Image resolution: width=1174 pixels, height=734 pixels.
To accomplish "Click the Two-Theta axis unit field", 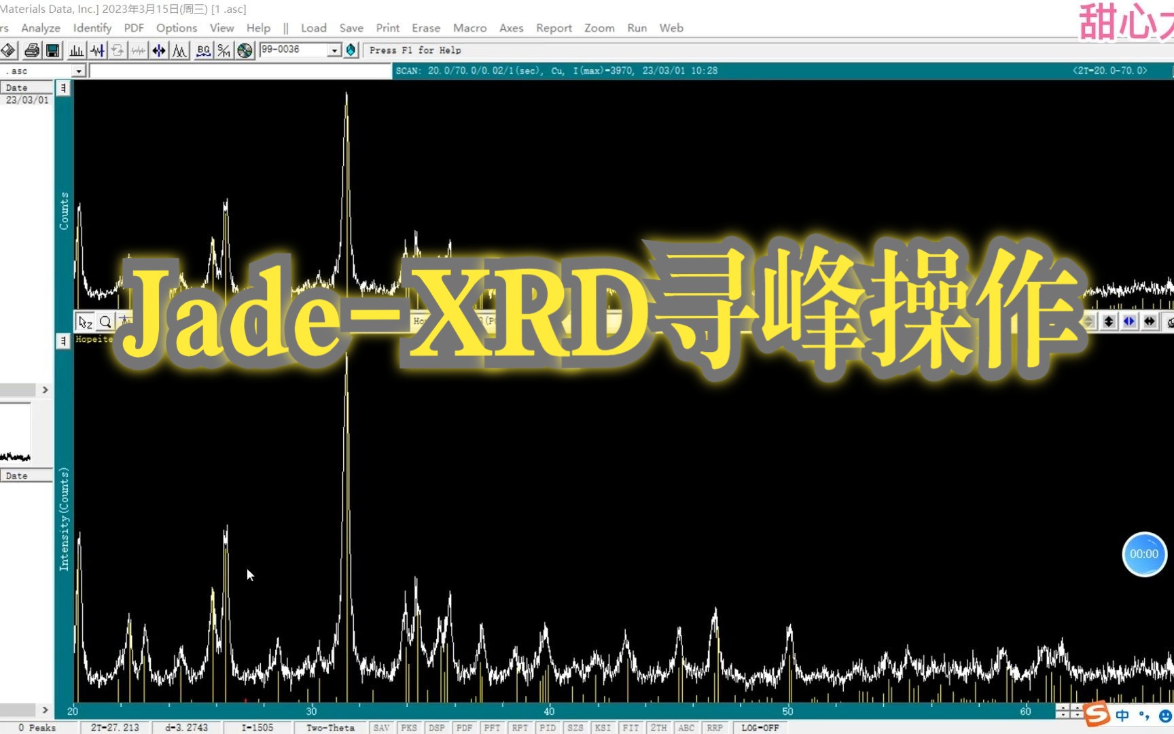I will 330,728.
